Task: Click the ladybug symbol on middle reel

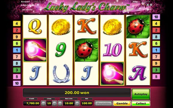Action: pyautogui.click(x=86, y=50)
